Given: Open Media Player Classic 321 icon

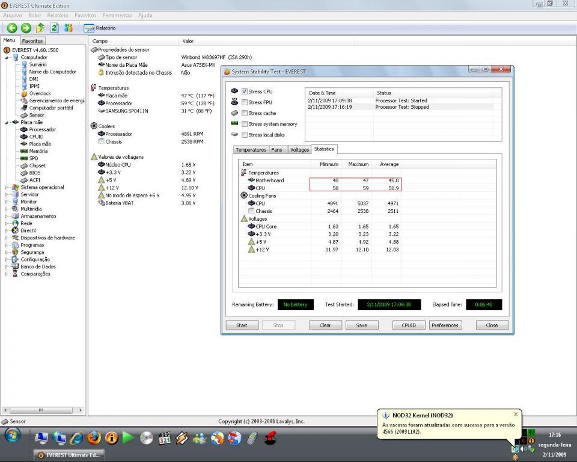Looking at the screenshot, I should click(165, 438).
